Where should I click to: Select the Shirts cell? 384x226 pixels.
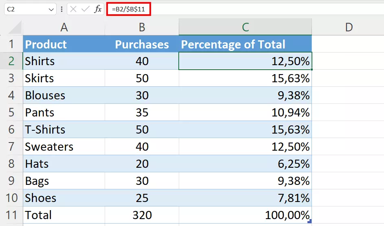(64, 61)
